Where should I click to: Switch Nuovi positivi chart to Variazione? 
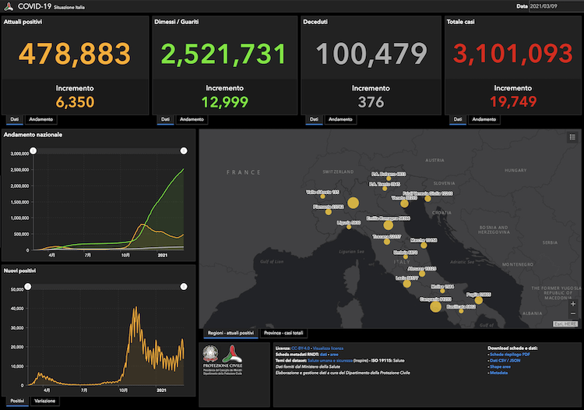pyautogui.click(x=43, y=401)
